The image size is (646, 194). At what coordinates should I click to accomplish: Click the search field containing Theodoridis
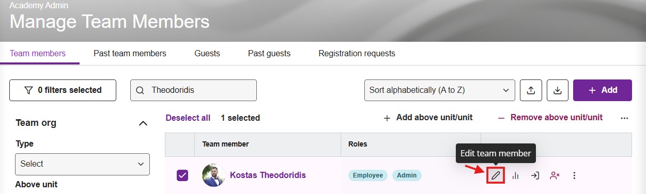pos(193,90)
